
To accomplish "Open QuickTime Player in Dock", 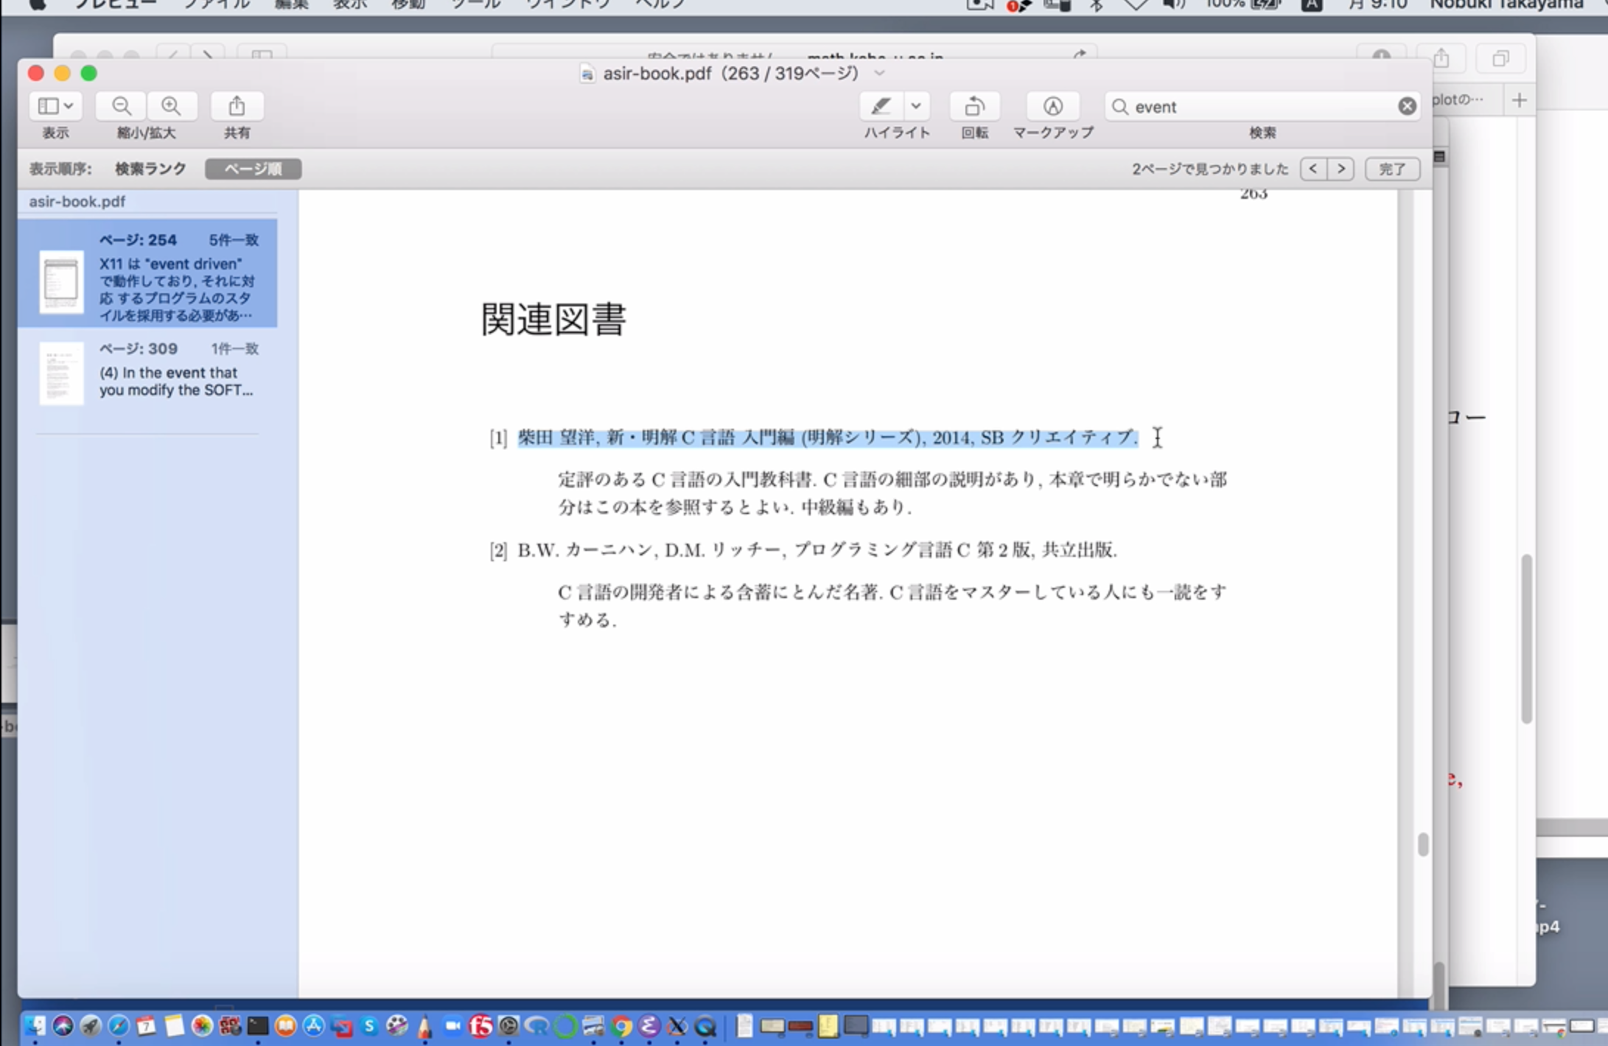I will click(705, 1025).
